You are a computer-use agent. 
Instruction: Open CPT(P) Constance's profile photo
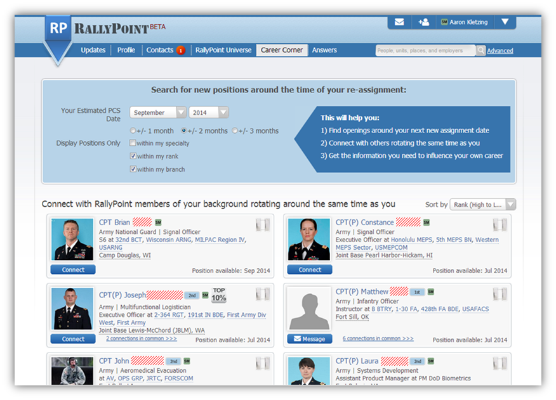point(309,240)
